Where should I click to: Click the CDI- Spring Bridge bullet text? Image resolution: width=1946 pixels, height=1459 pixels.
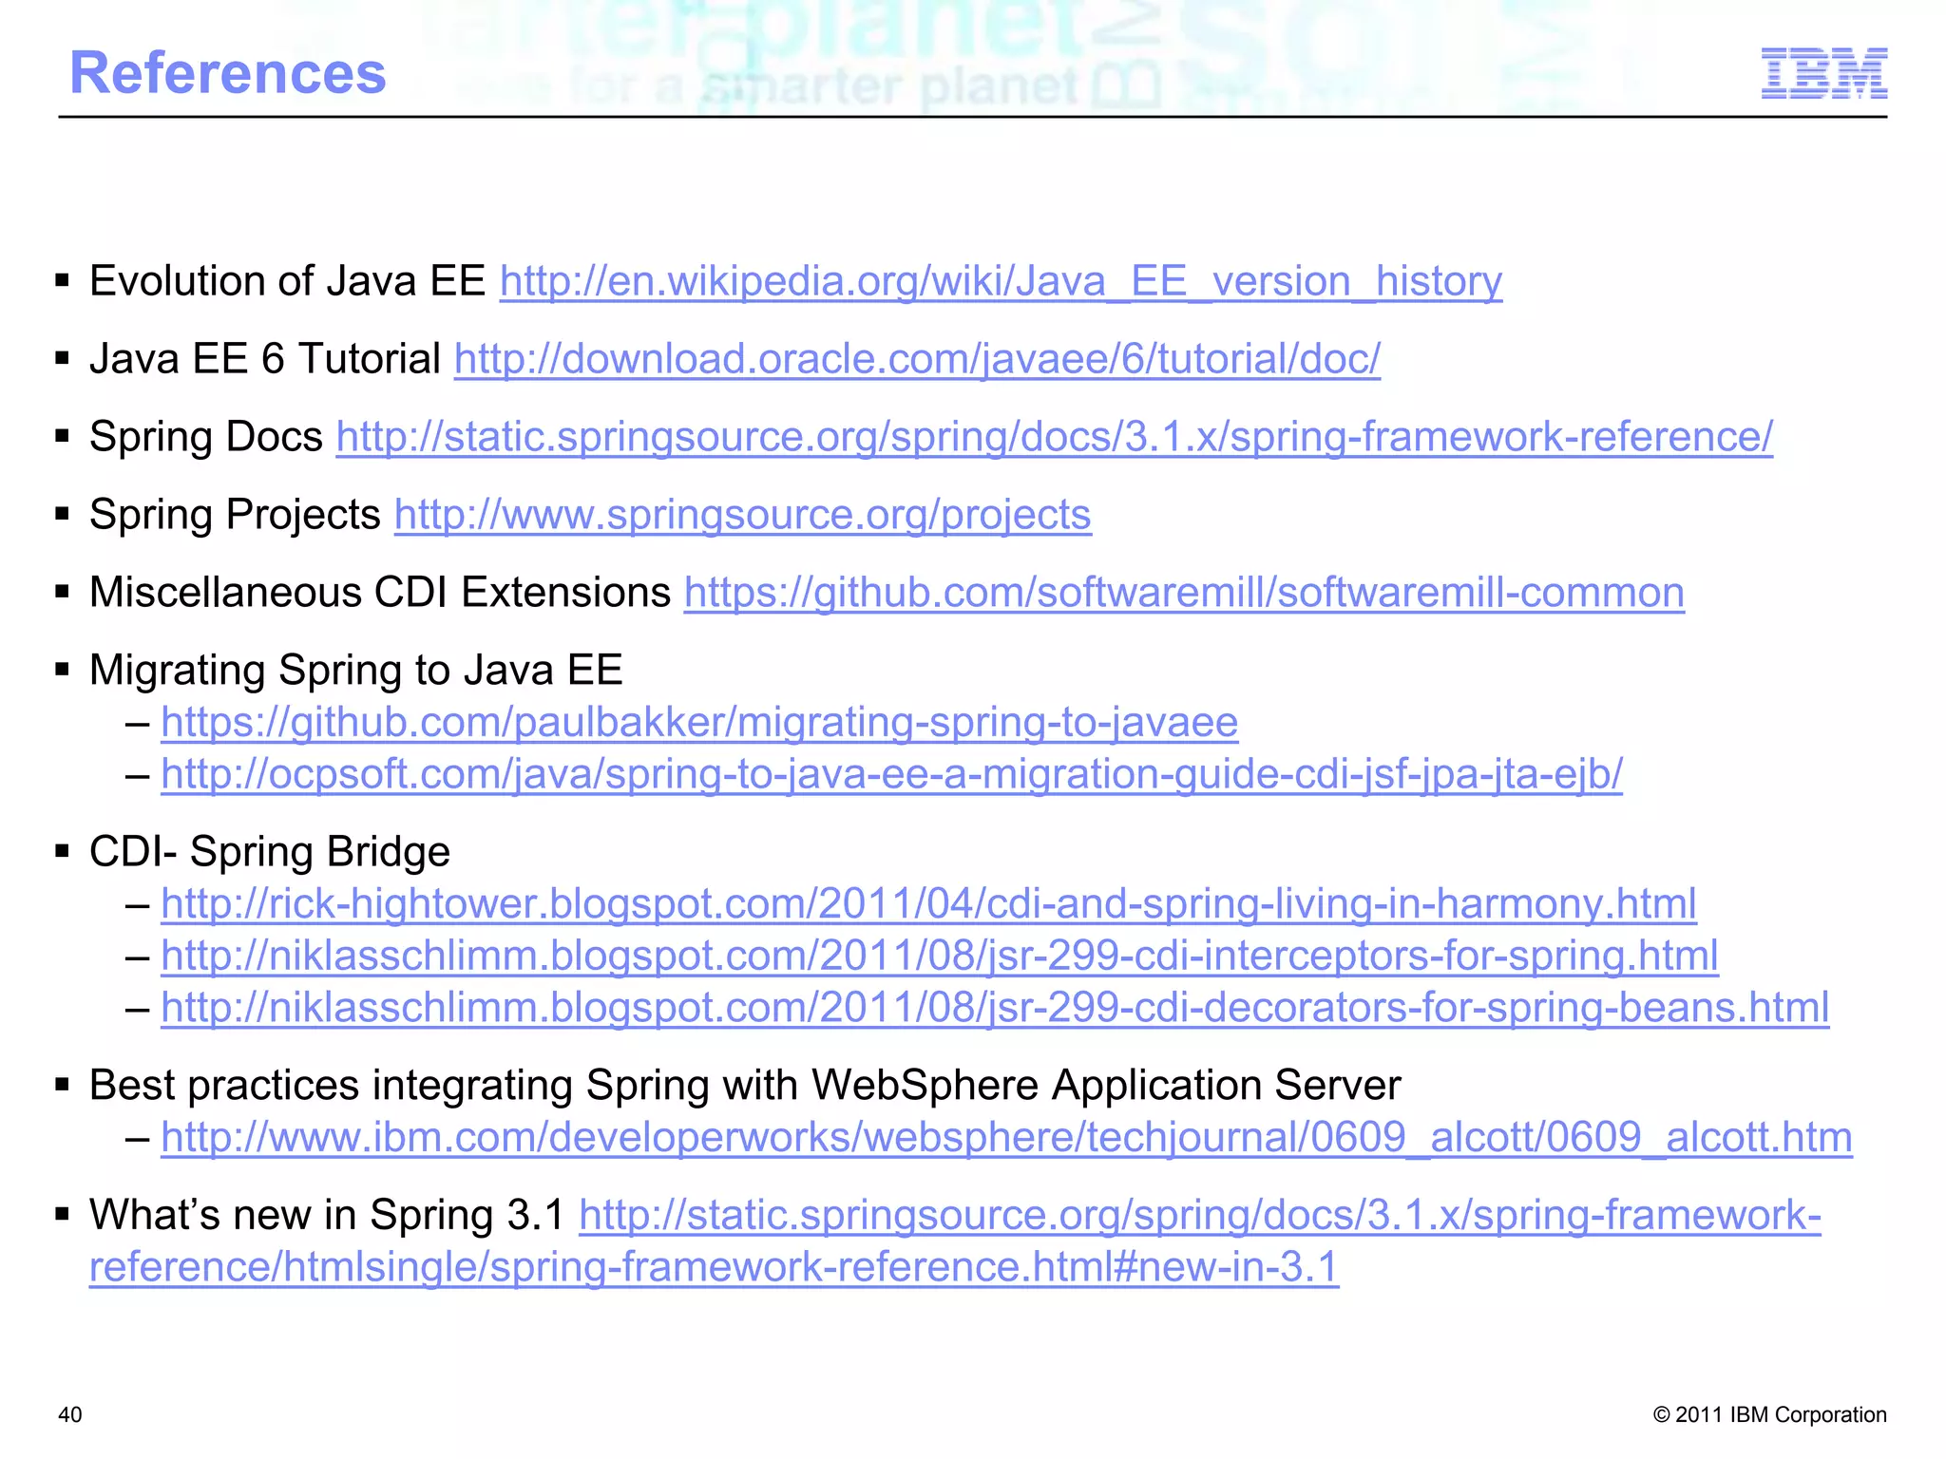269,852
